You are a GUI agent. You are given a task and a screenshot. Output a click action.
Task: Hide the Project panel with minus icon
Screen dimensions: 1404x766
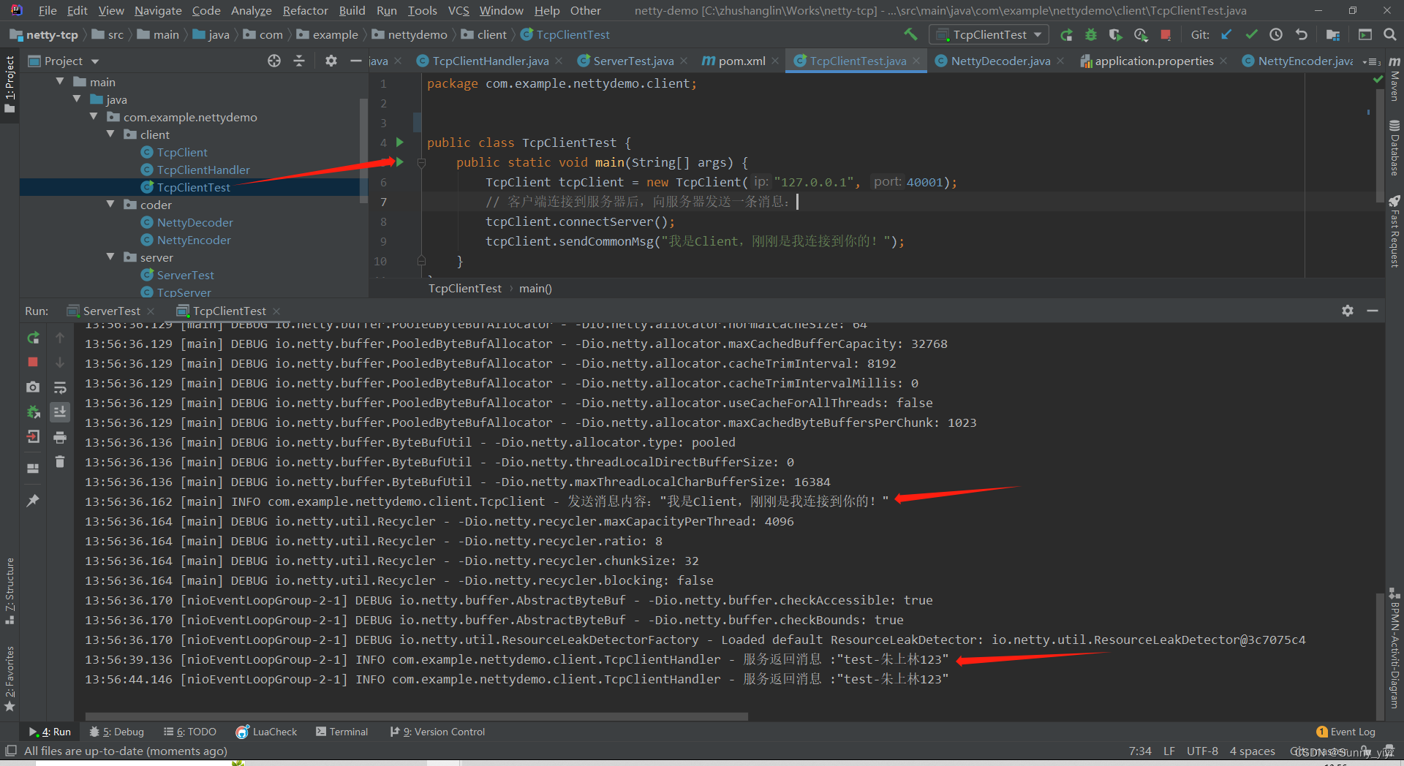tap(356, 61)
